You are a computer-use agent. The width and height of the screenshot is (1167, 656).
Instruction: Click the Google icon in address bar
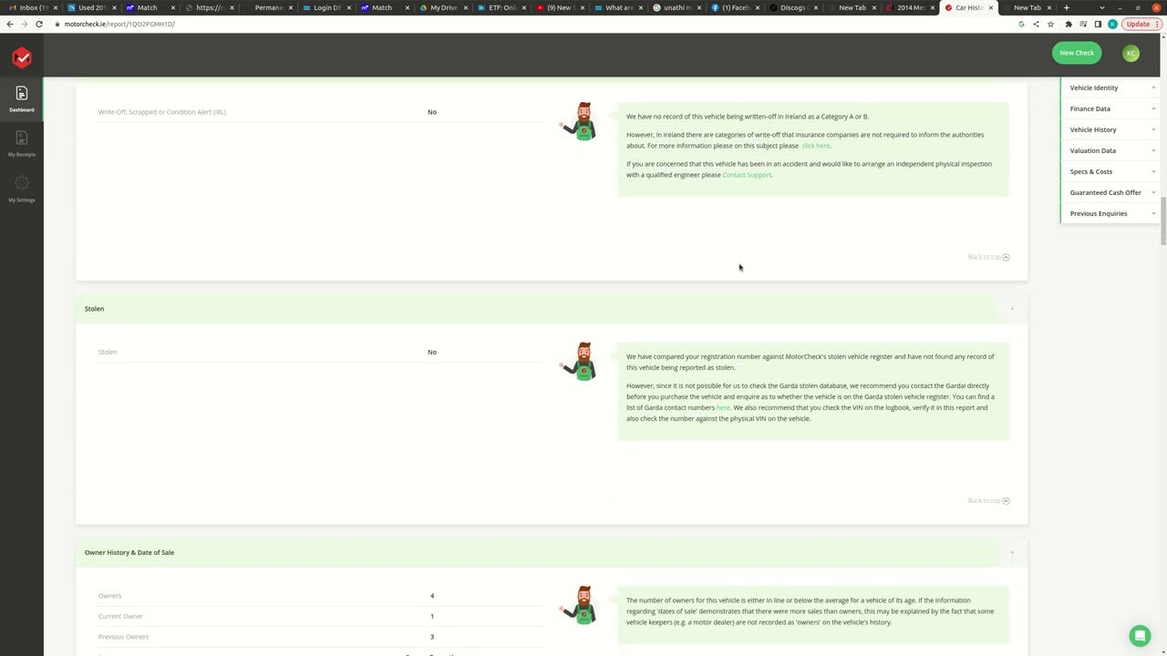1021,24
